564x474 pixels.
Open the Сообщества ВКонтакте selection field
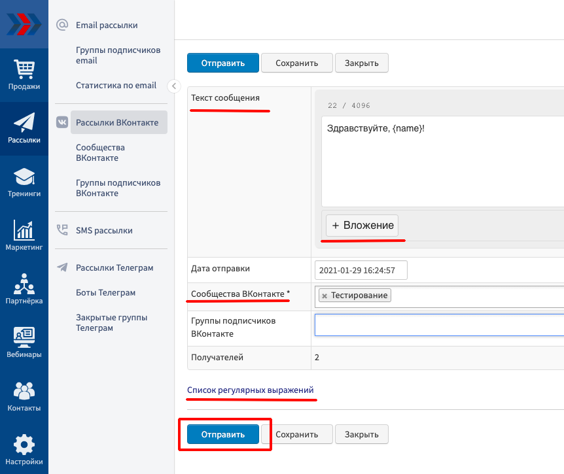tap(478, 296)
